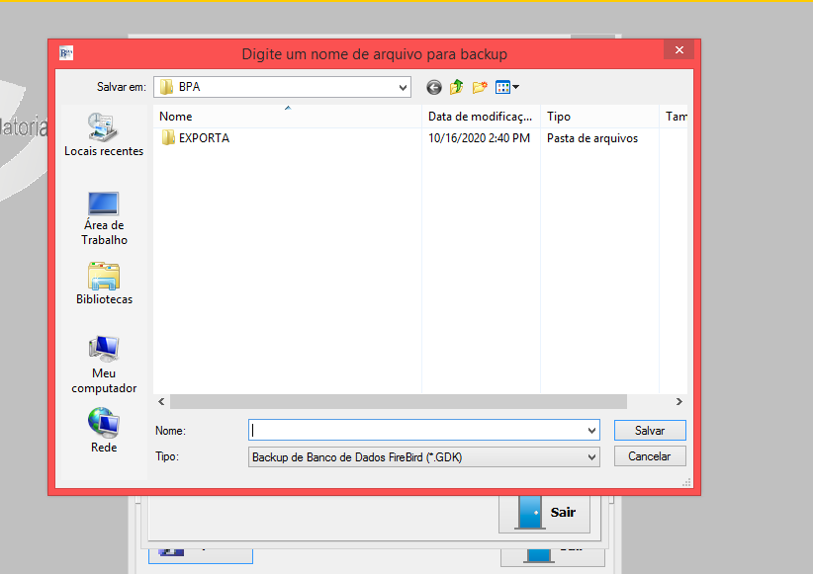Open Locais recentes in sidebar

tap(104, 134)
